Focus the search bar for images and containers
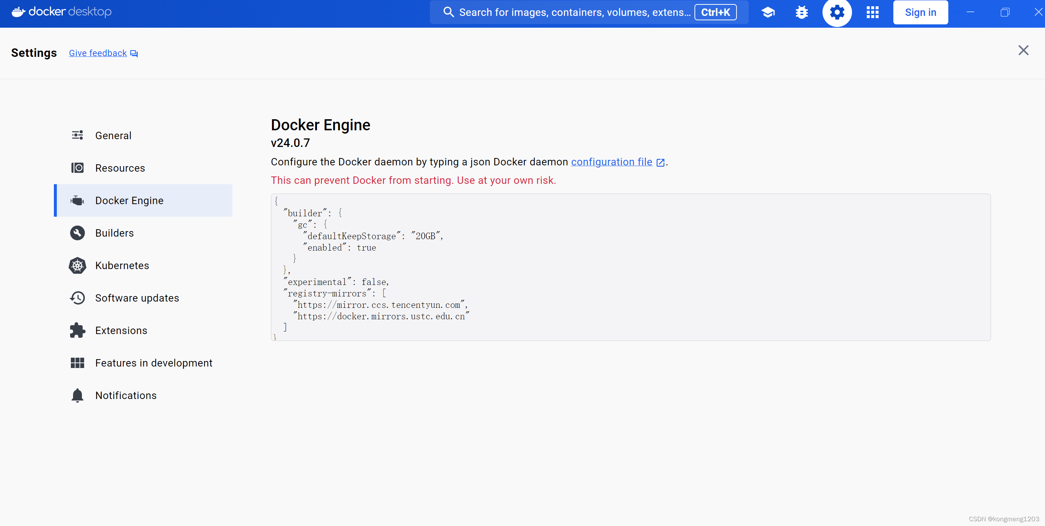Image resolution: width=1045 pixels, height=526 pixels. coord(574,12)
